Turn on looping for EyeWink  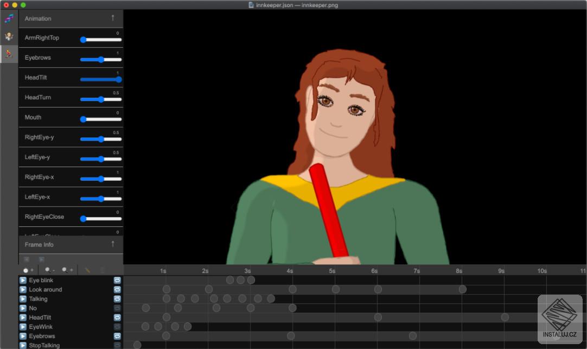tap(117, 327)
